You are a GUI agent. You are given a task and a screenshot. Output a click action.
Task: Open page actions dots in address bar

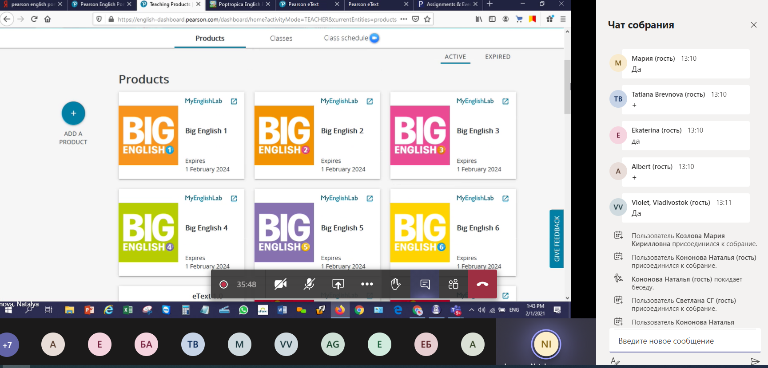click(x=404, y=19)
